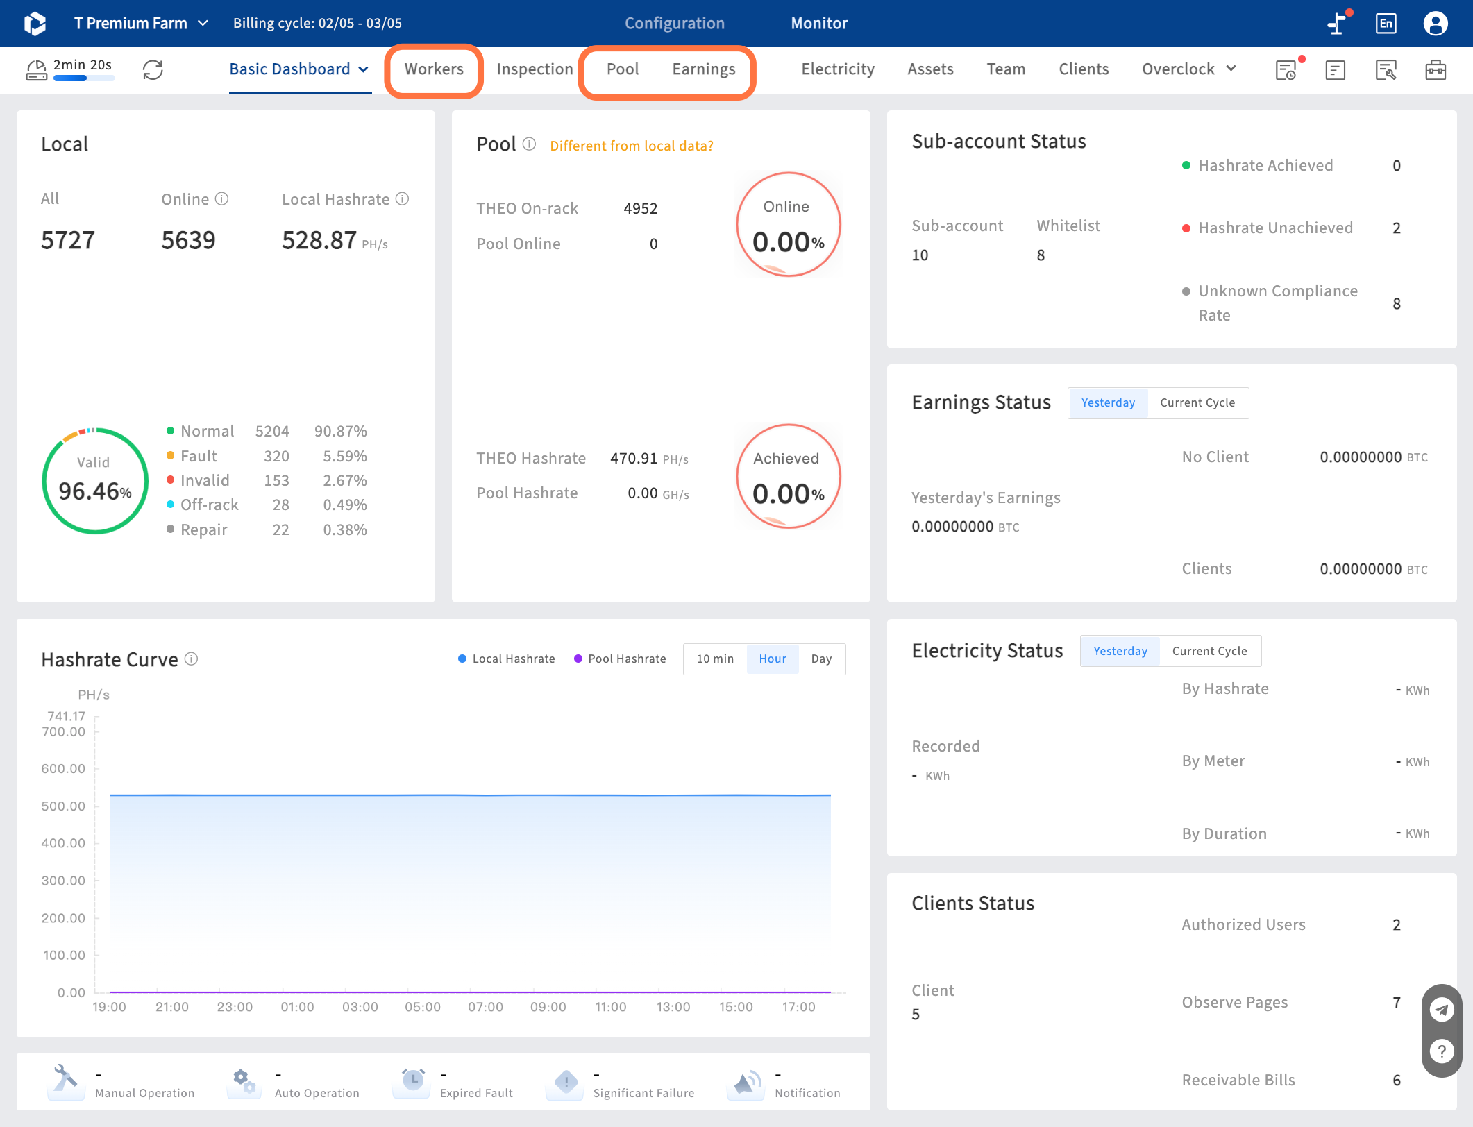The width and height of the screenshot is (1473, 1127).
Task: Expand the Overclock dropdown menu
Action: tap(1189, 69)
